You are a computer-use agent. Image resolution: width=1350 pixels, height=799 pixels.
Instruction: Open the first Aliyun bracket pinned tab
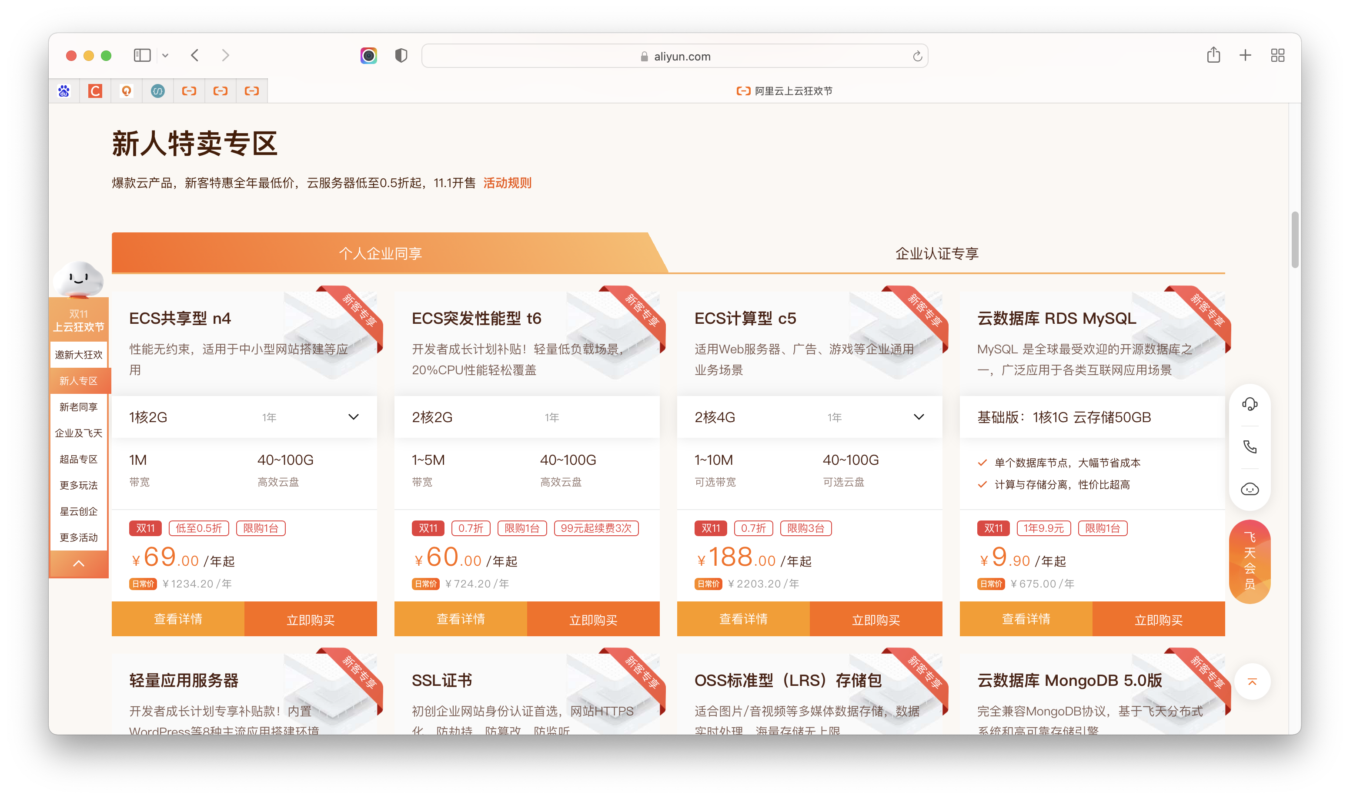(189, 91)
